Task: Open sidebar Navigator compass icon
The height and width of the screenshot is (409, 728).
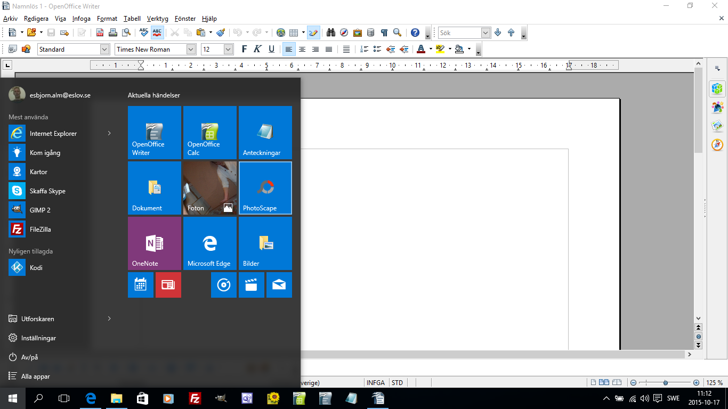Action: [x=717, y=145]
